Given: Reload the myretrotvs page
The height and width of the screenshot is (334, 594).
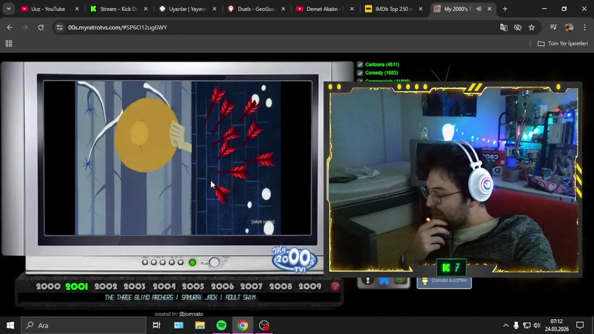Looking at the screenshot, I should coord(41,27).
